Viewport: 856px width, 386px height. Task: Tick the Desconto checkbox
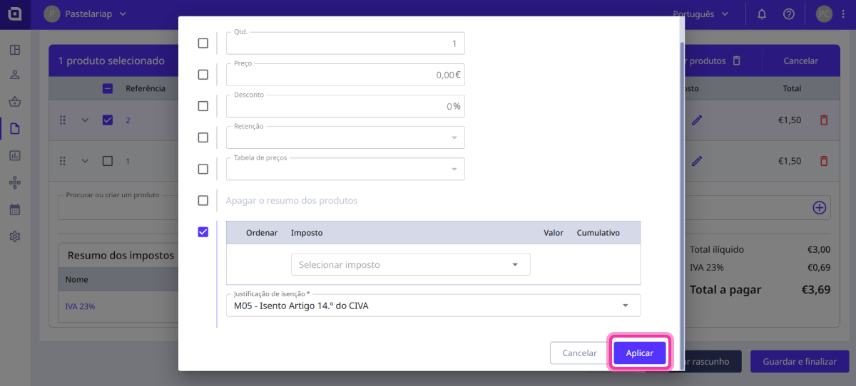click(x=203, y=106)
